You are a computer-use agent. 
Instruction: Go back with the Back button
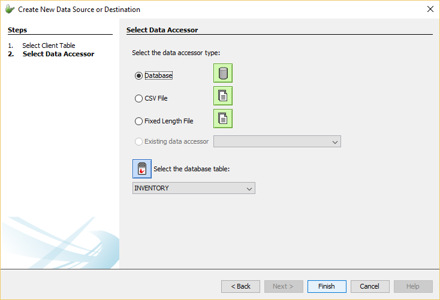pyautogui.click(x=240, y=286)
